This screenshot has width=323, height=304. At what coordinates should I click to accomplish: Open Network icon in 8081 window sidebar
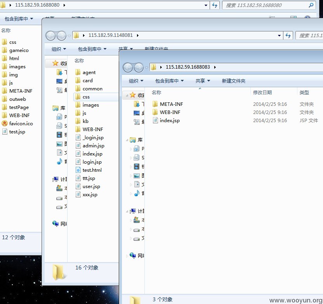[x=56, y=224]
